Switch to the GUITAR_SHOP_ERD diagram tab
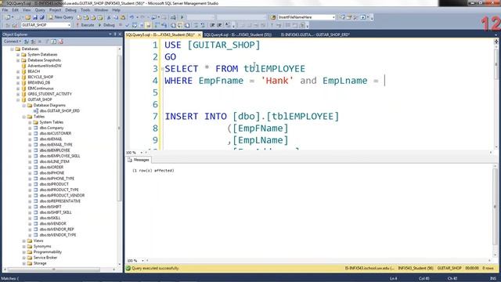 pyautogui.click(x=315, y=34)
